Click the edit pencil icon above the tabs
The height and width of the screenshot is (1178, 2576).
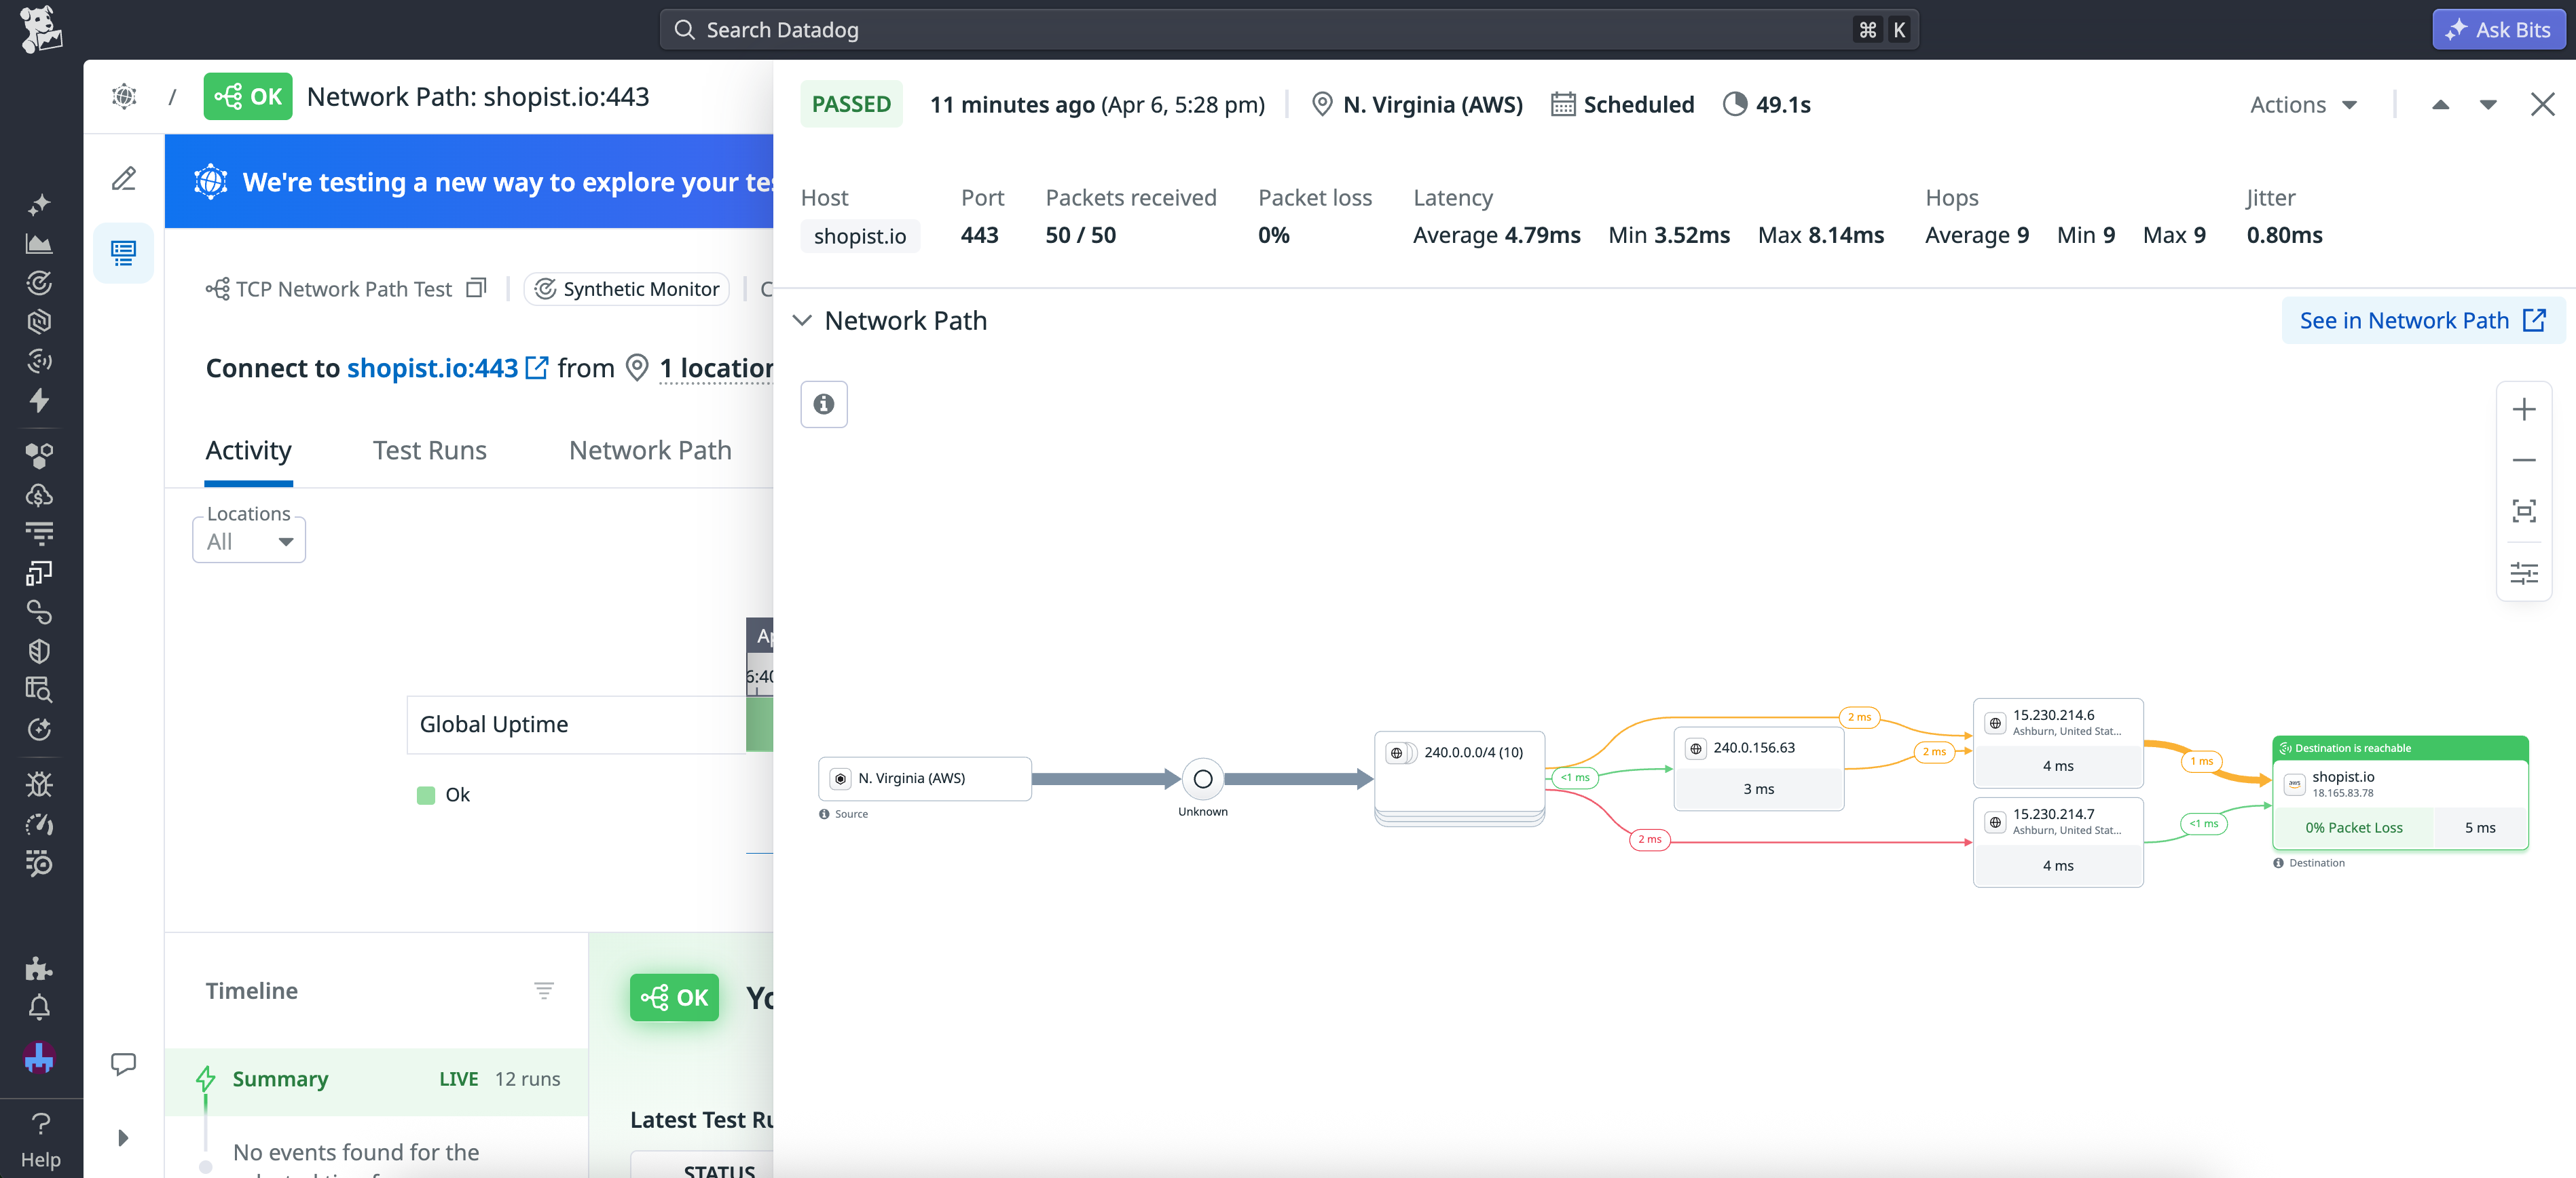[x=123, y=178]
